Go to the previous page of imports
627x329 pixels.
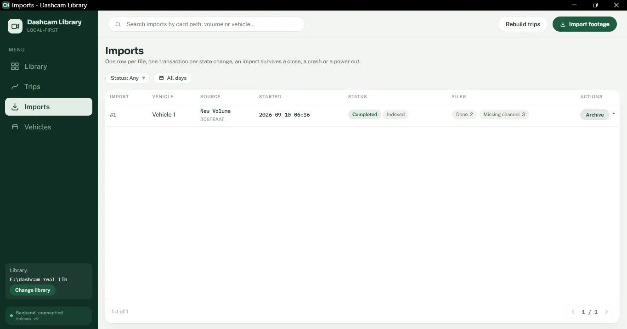pos(573,312)
